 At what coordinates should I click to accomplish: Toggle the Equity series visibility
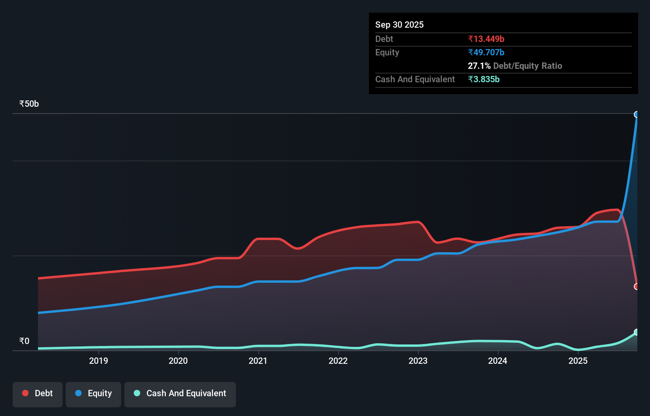tap(93, 393)
